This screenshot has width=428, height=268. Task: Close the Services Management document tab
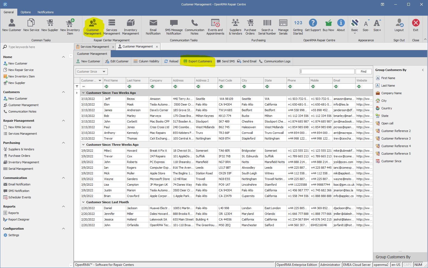(x=113, y=47)
